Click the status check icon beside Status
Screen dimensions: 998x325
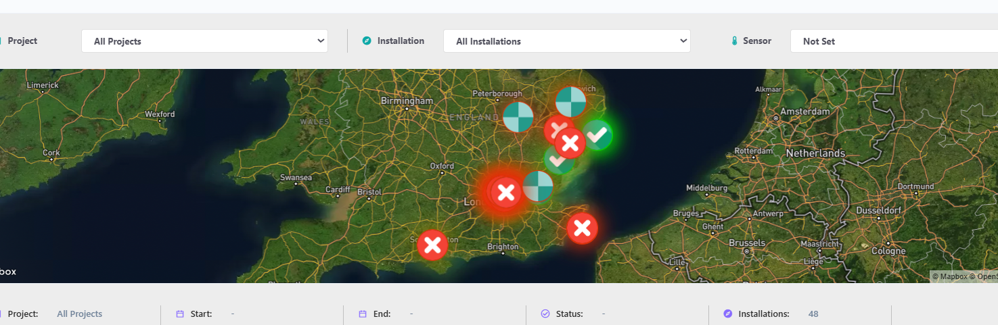545,314
